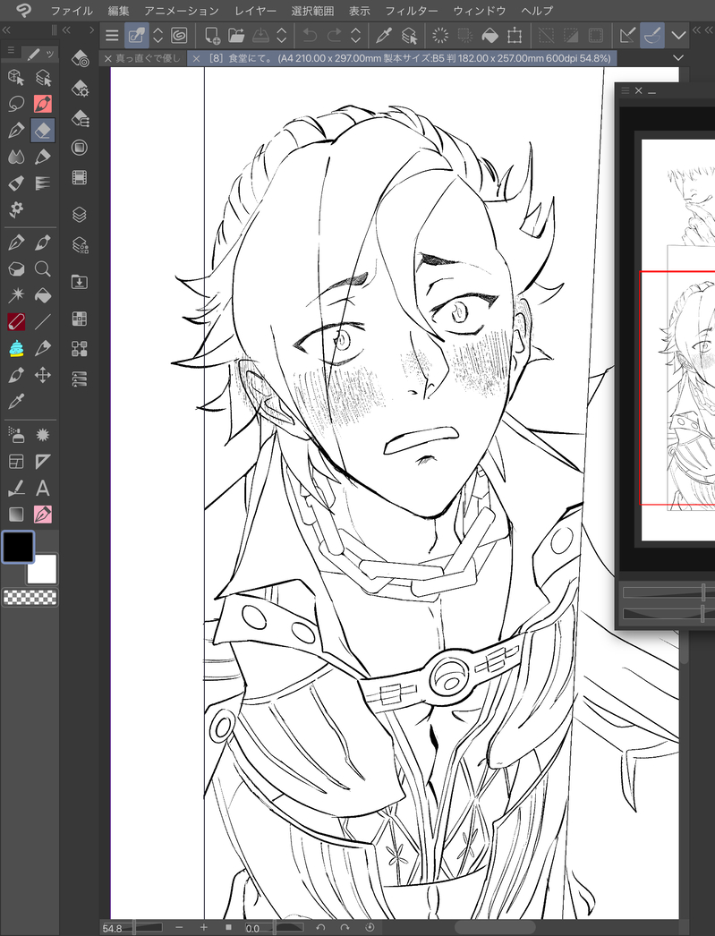
Task: Open ファイル menu
Action: tap(72, 11)
